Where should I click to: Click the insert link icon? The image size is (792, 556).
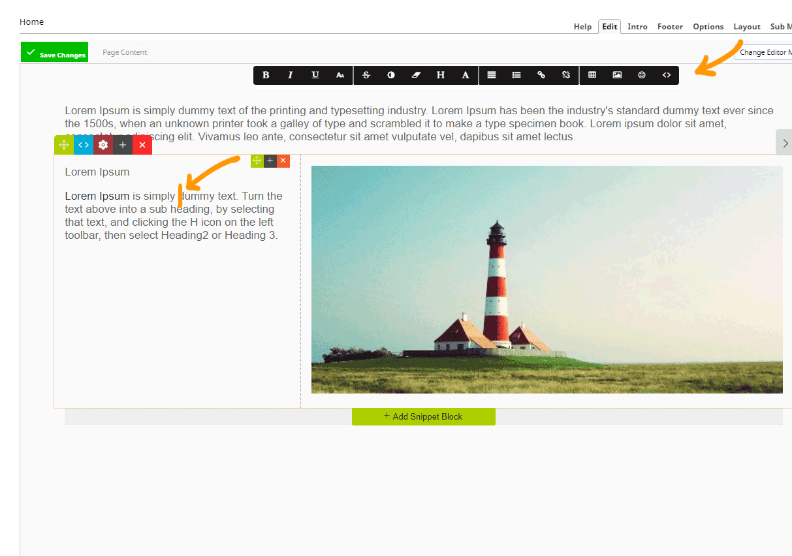pos(541,75)
